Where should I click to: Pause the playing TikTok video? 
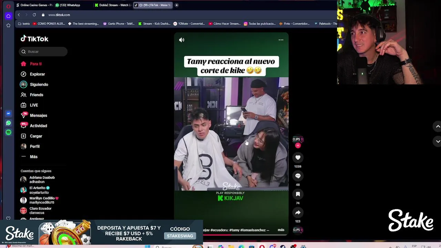231,134
